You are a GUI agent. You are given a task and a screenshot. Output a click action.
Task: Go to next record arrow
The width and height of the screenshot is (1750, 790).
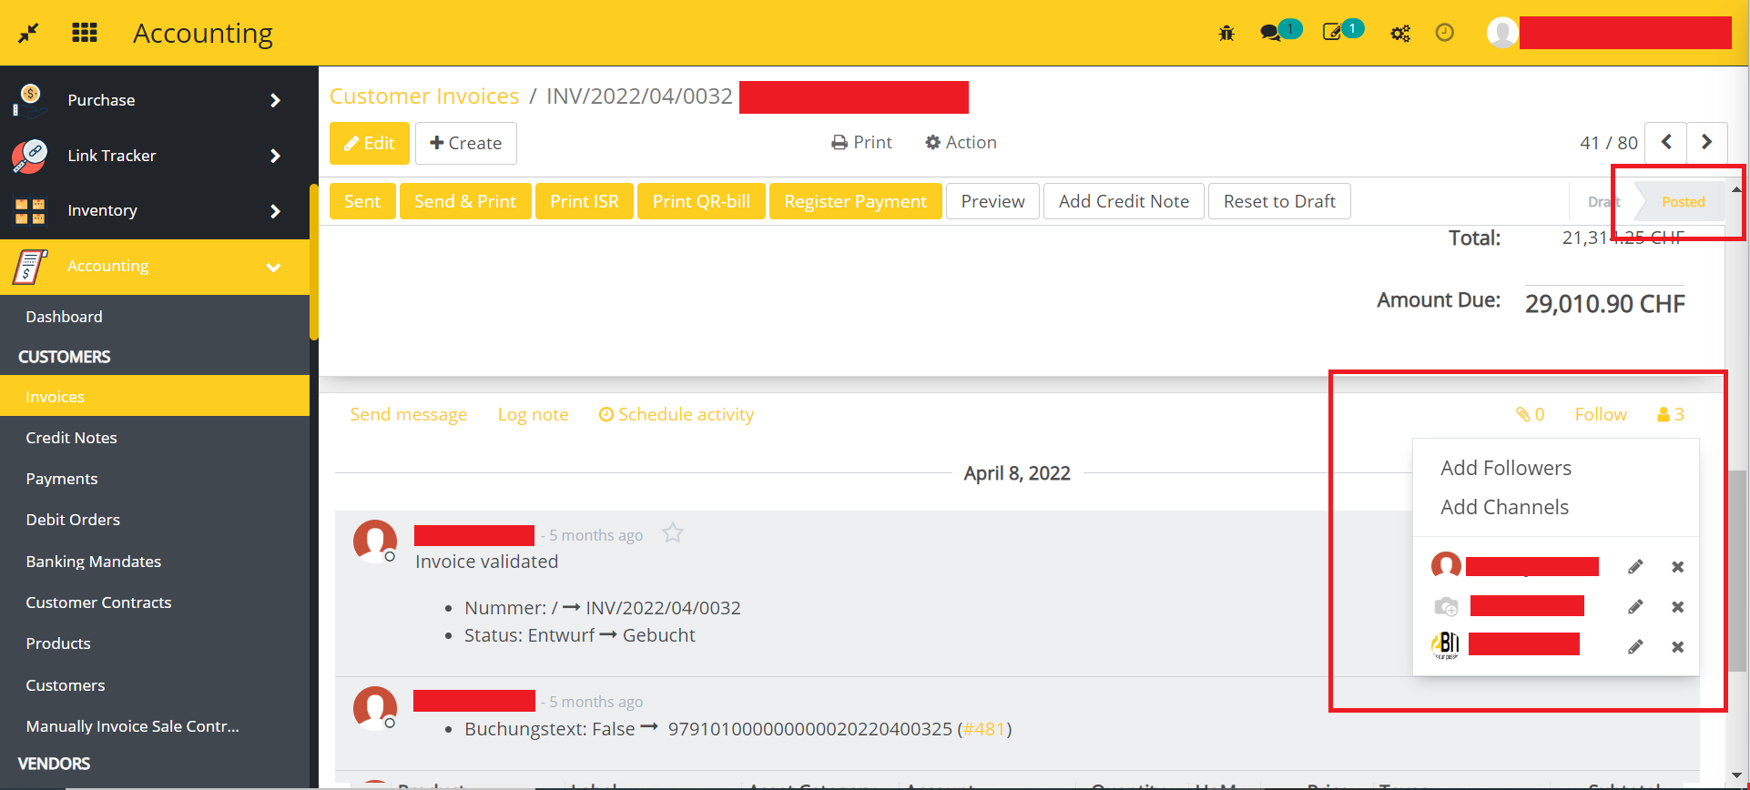(x=1707, y=142)
